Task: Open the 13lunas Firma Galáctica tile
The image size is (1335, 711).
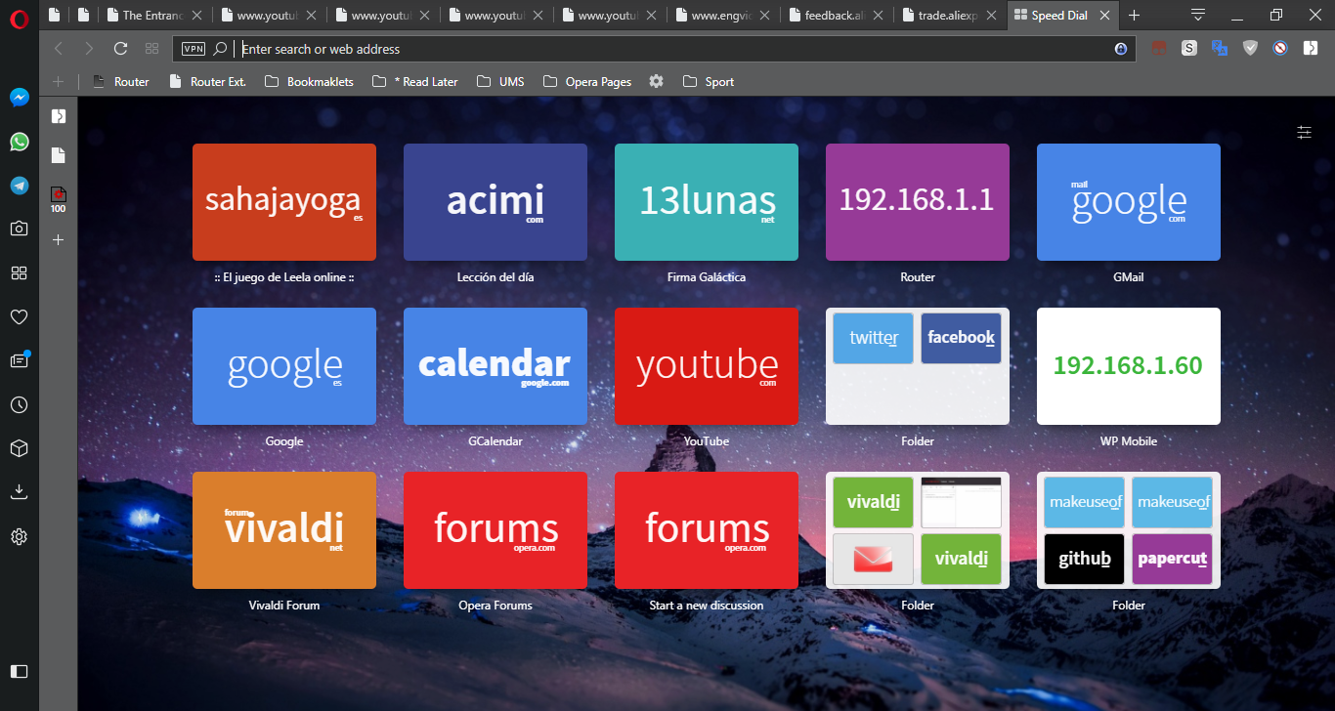Action: [x=707, y=202]
